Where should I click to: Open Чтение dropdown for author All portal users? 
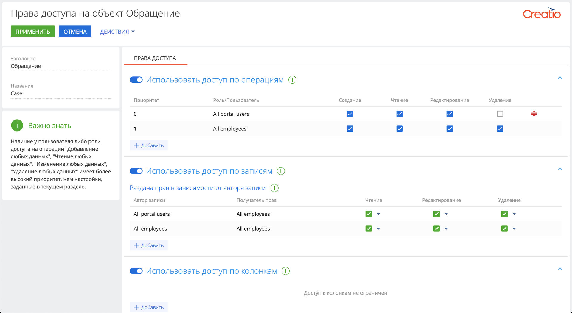378,214
